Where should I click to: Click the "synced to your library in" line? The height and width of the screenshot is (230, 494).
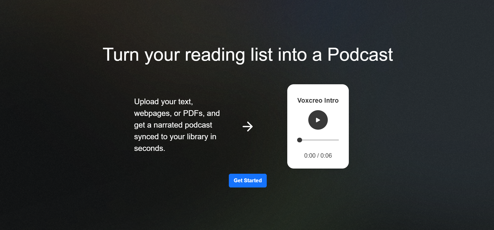coord(175,137)
